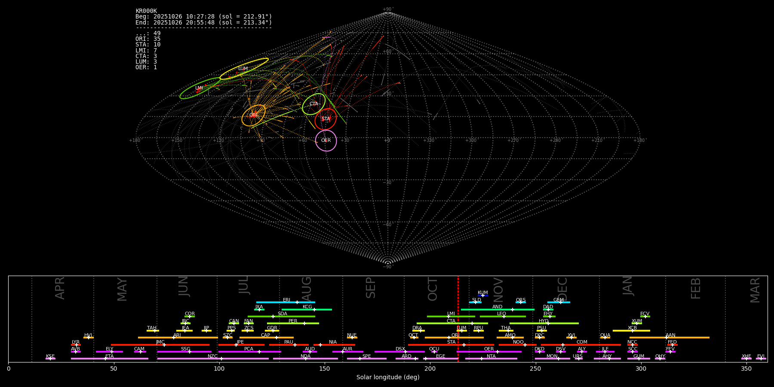Click the KUM shower peak marker
The height and width of the screenshot is (387, 774).
pyautogui.click(x=482, y=295)
